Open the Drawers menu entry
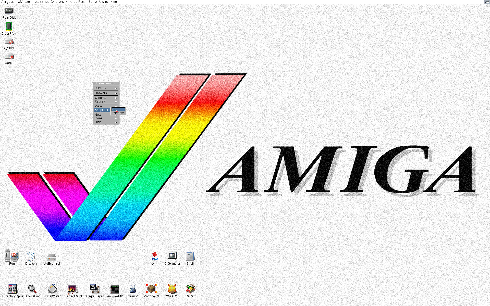The image size is (490, 306). click(106, 93)
